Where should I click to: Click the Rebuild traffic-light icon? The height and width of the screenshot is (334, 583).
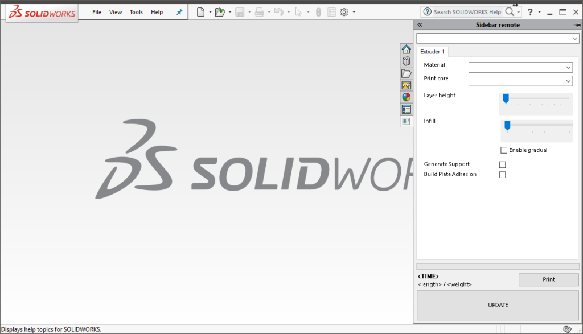coord(318,13)
